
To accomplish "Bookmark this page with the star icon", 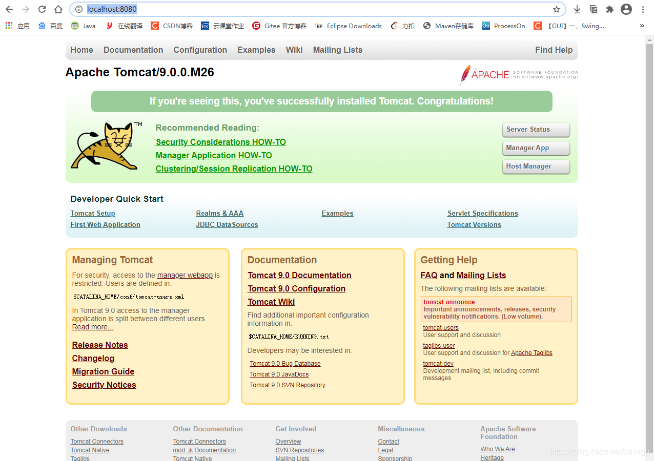I will point(557,9).
